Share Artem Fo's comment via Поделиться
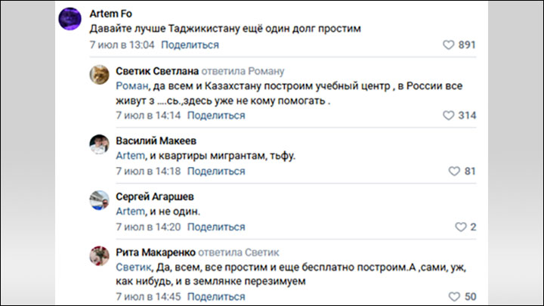544x306 pixels. 190,45
